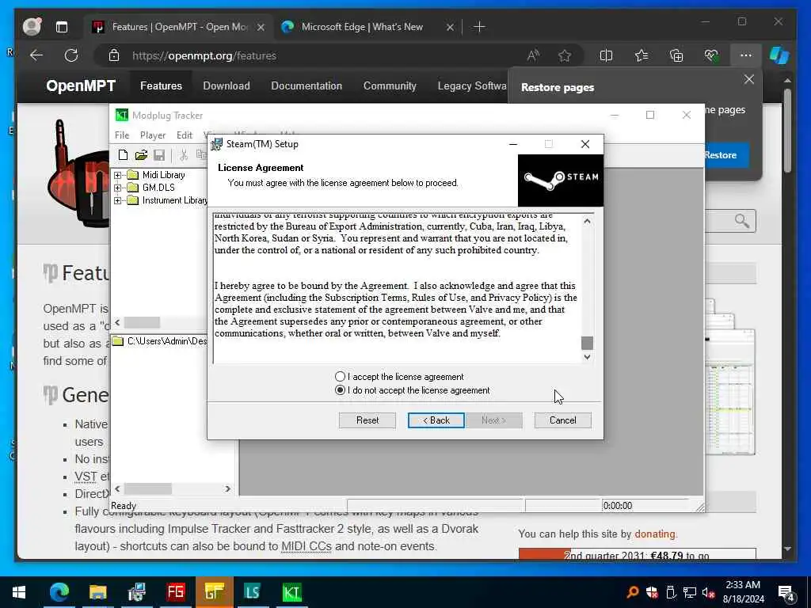Select I accept the license agreement
811x608 pixels.
click(x=340, y=376)
